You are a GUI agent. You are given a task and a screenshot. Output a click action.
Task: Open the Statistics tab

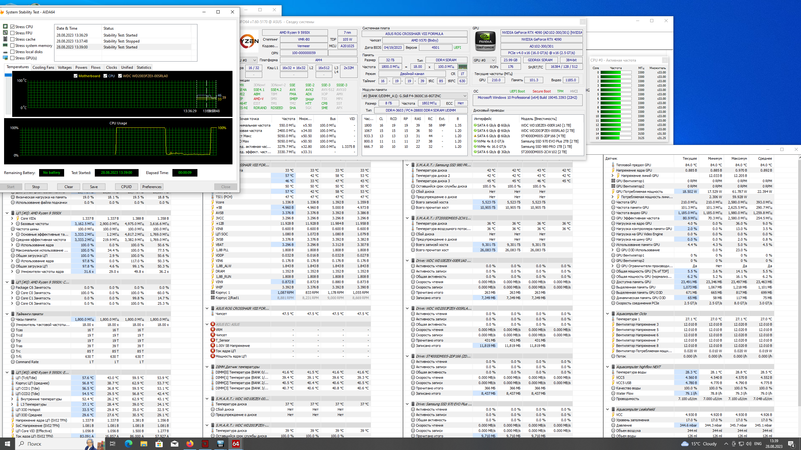pos(144,67)
